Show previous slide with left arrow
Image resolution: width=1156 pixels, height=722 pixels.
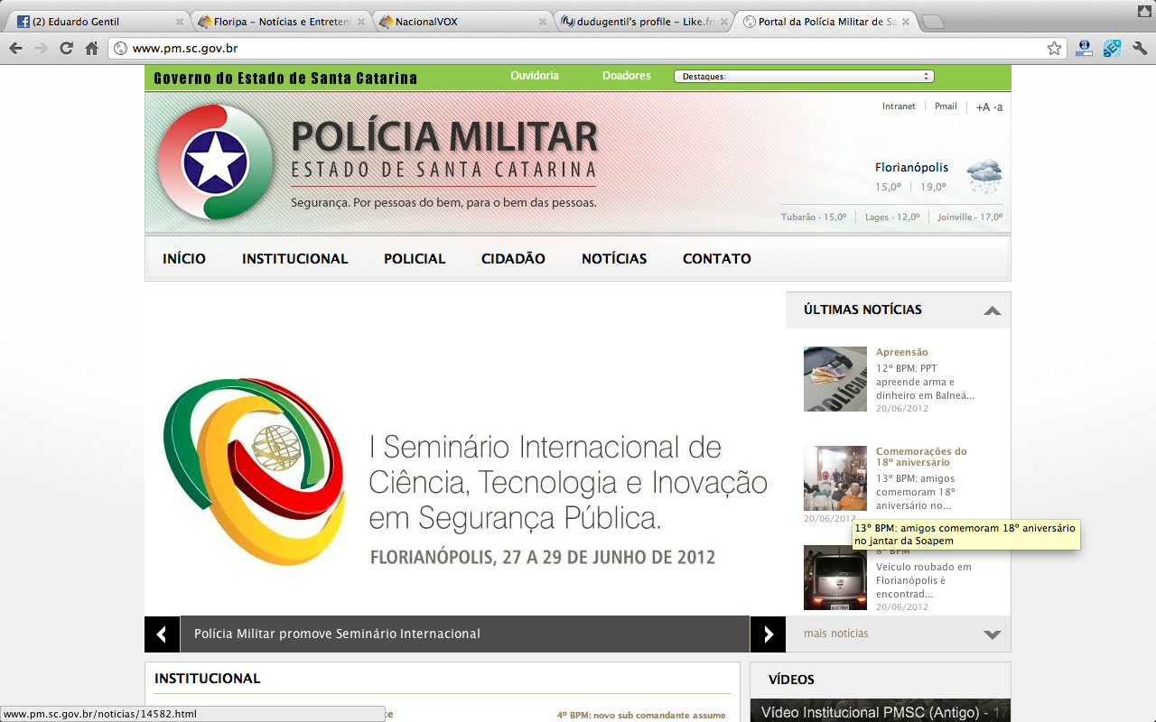163,634
